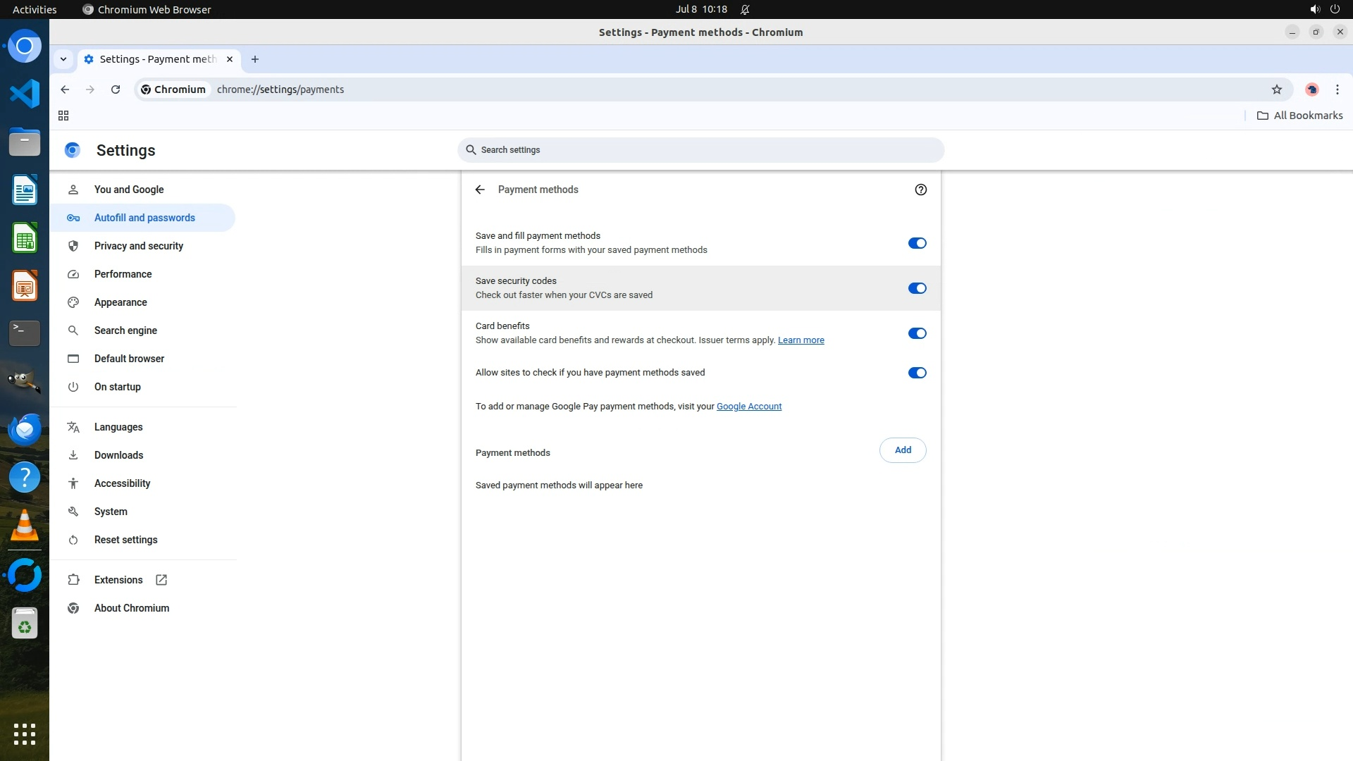The width and height of the screenshot is (1353, 761).
Task: Click the browser back navigation arrow
Action: [x=65, y=89]
